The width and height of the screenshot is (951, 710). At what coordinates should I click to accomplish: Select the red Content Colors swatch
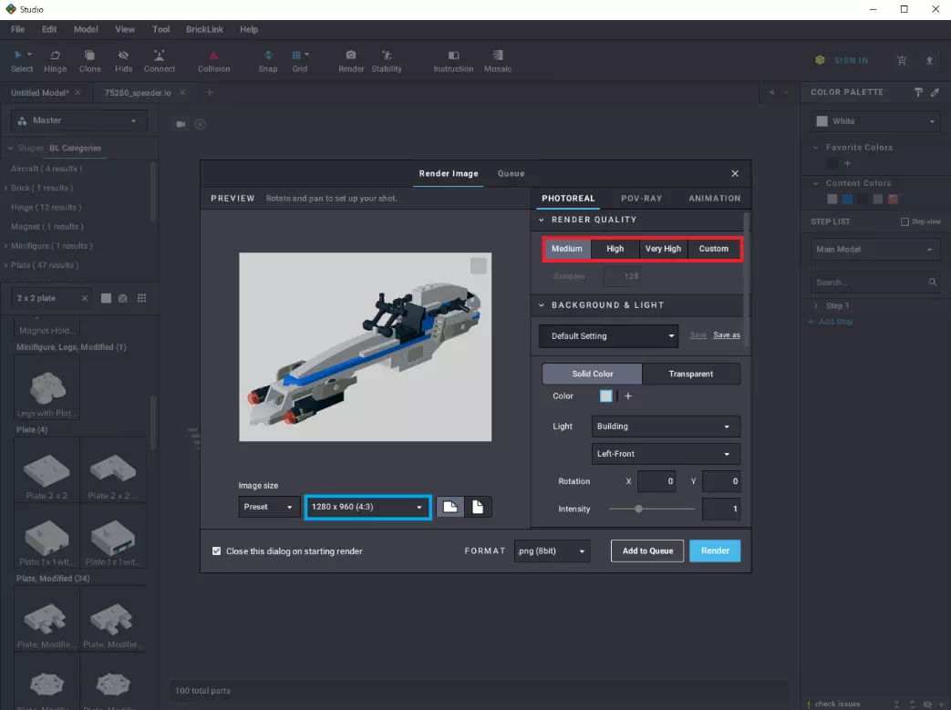(893, 199)
